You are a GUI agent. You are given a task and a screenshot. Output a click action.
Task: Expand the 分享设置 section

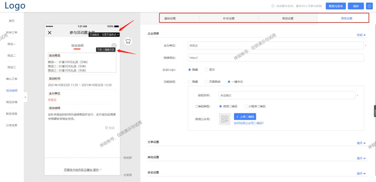pos(361,143)
